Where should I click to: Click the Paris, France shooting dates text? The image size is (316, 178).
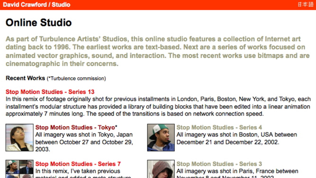pyautogui.click(x=237, y=171)
